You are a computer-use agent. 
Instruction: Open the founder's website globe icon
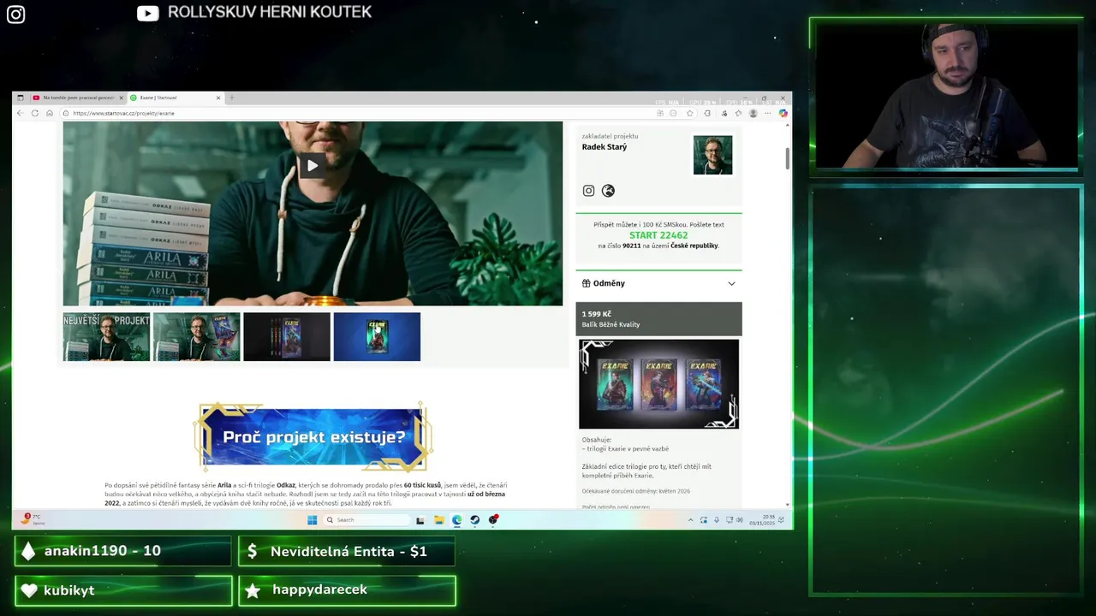pos(608,191)
